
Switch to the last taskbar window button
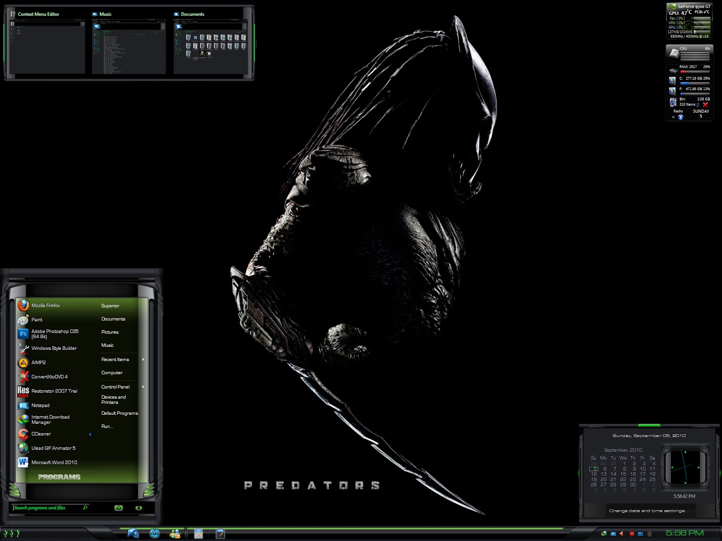220,534
